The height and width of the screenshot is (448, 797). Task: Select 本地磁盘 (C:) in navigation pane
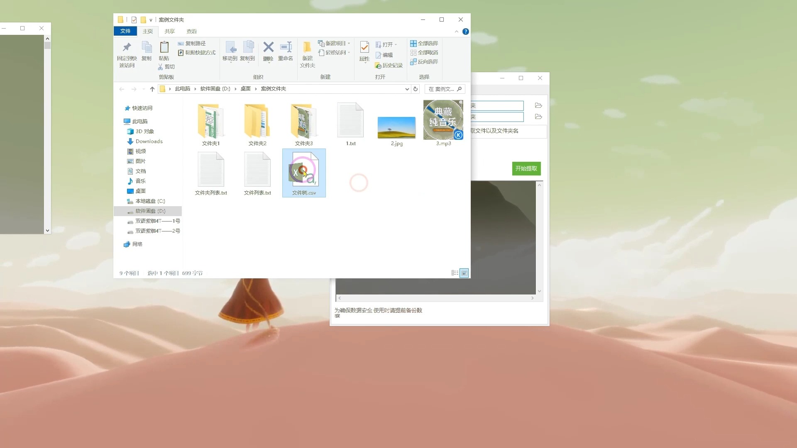(x=150, y=201)
